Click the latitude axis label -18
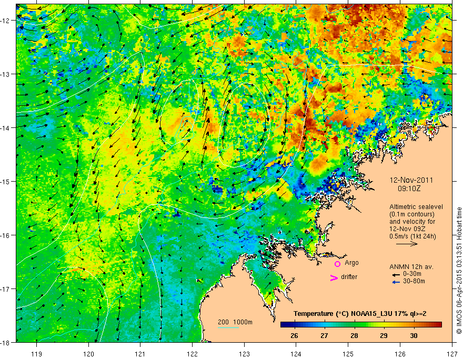This screenshot has width=463, height=358. coord(6,342)
